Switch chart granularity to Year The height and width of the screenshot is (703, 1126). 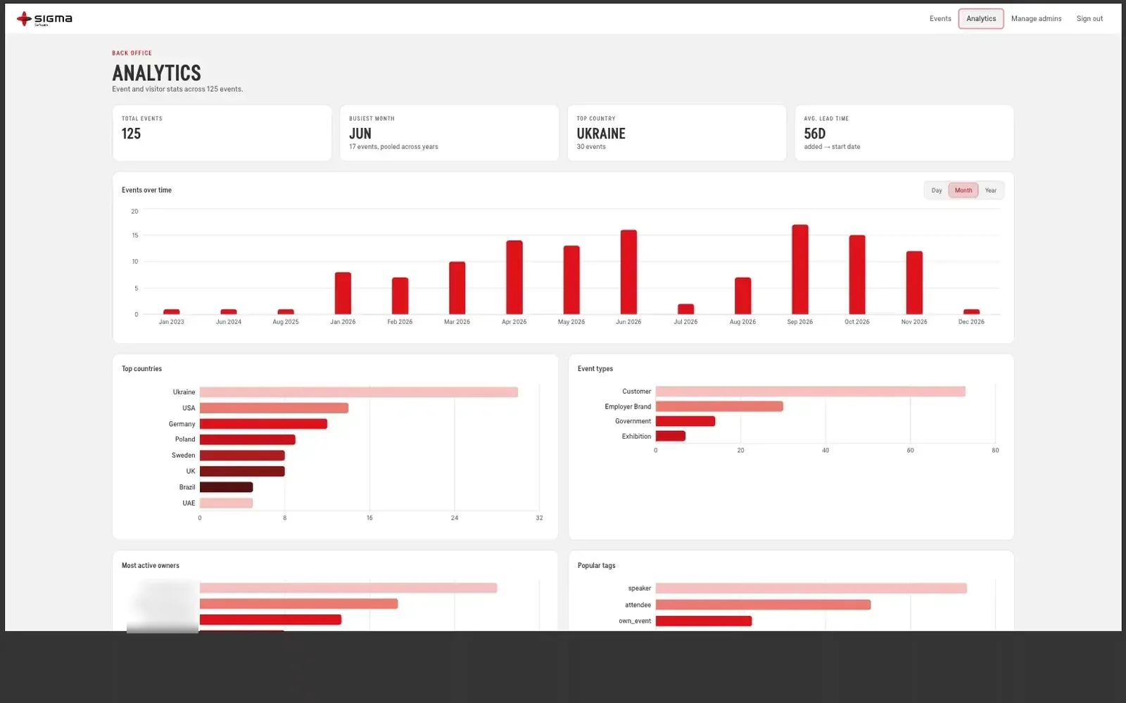[x=990, y=191]
